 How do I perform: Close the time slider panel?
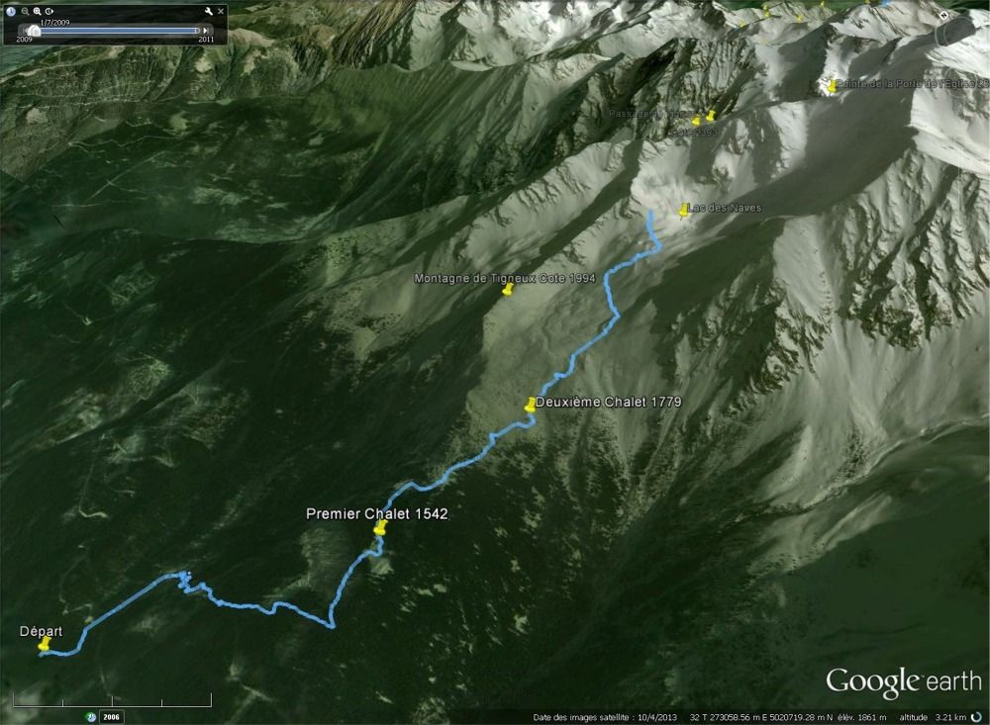click(x=221, y=11)
